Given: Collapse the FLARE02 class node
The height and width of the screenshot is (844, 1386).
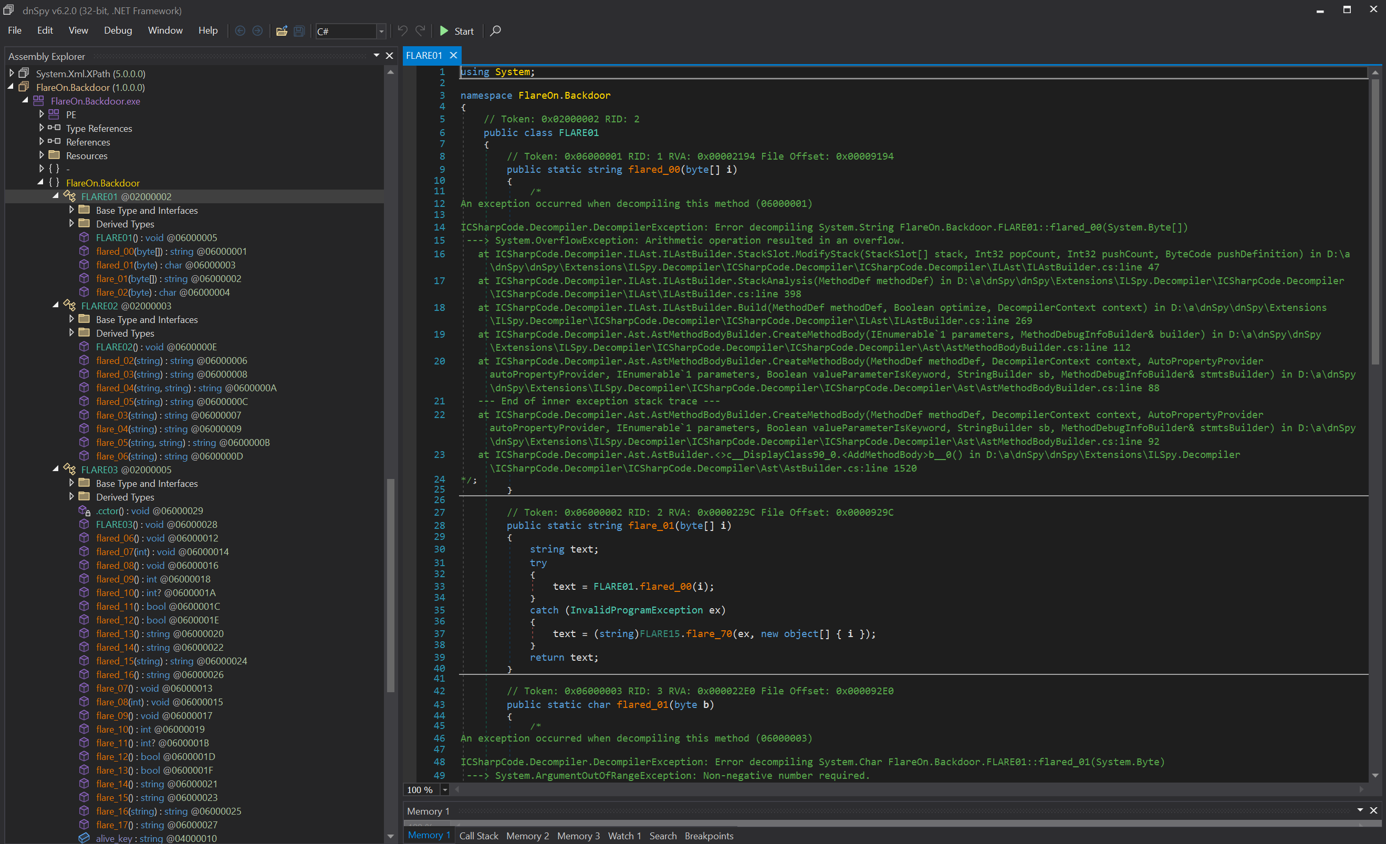Looking at the screenshot, I should tap(56, 306).
